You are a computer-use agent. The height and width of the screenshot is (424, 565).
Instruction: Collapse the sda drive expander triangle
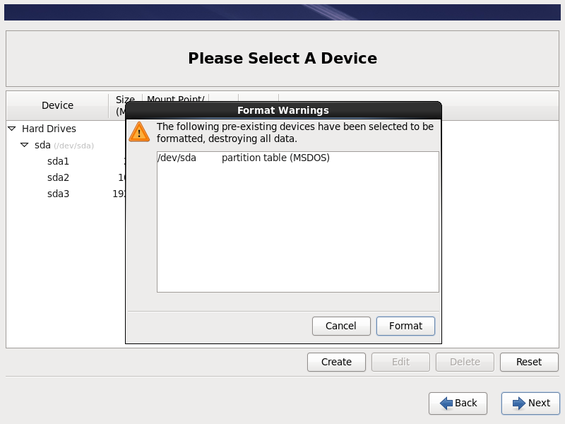(25, 145)
